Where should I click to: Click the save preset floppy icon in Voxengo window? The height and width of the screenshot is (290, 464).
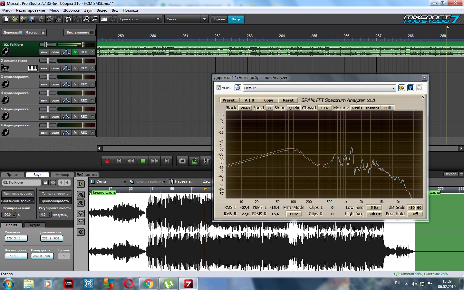tap(411, 88)
